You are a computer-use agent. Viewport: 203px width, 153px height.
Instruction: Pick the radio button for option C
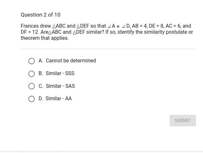[32, 86]
